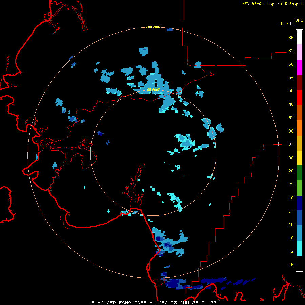
Task: Click the '100 NMI' range ring label
Action: point(153,27)
